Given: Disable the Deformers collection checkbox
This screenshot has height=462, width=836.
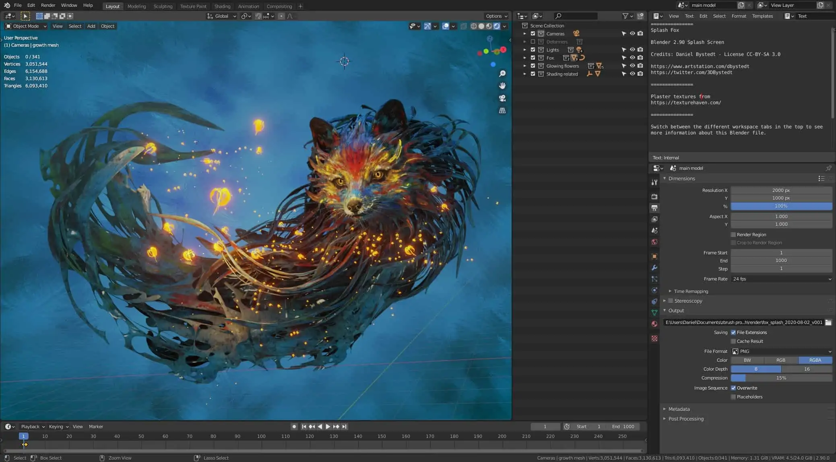Looking at the screenshot, I should click(533, 41).
